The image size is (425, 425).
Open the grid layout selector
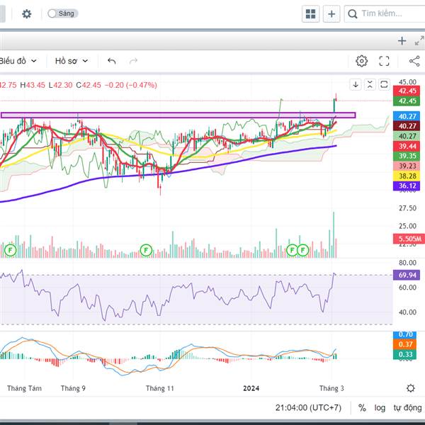point(311,14)
